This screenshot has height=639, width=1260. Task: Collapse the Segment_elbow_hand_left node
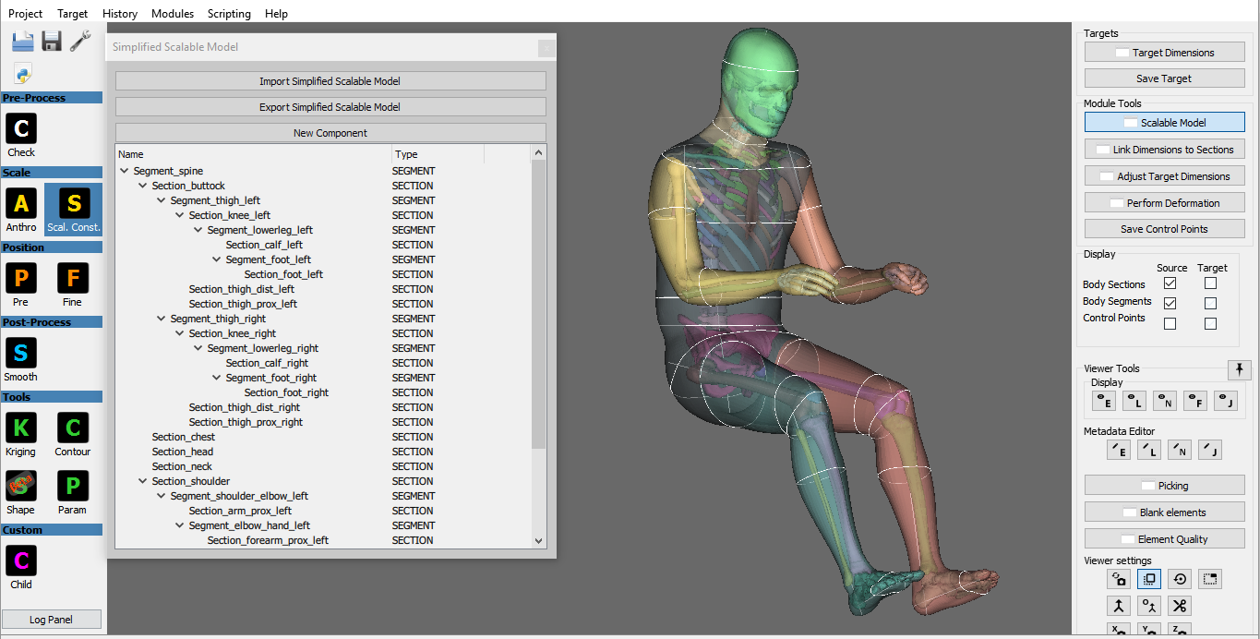180,525
